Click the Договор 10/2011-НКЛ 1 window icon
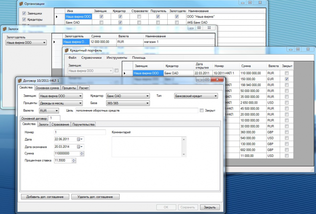 click(x=19, y=80)
